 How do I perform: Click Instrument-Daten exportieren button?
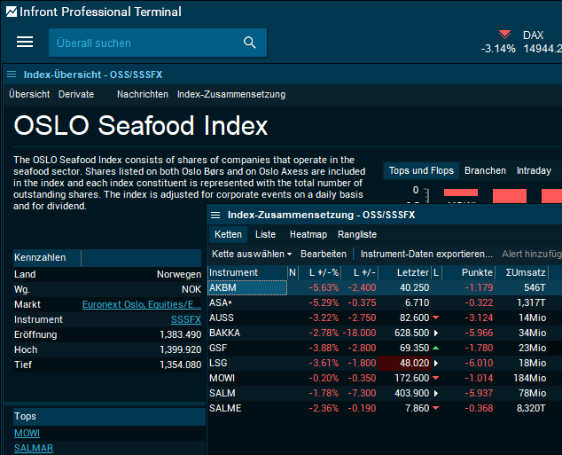tap(426, 254)
